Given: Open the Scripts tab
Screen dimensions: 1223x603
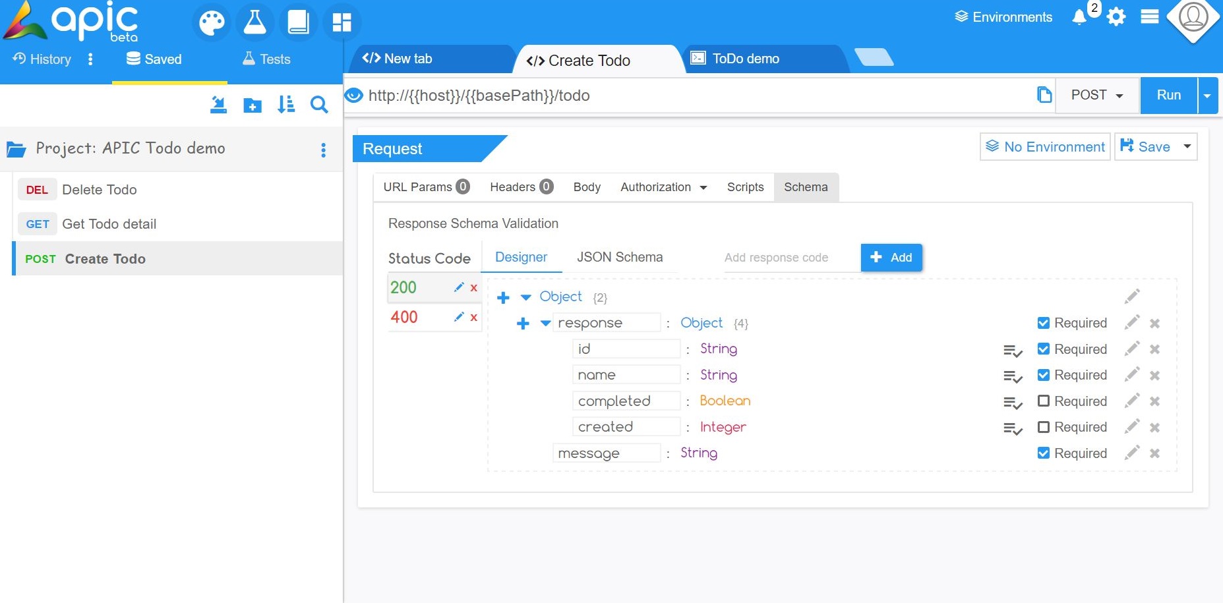Looking at the screenshot, I should 745,187.
